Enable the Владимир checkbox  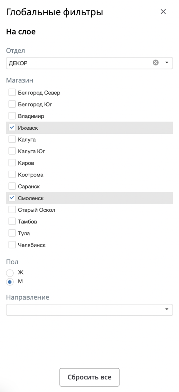coord(12,116)
